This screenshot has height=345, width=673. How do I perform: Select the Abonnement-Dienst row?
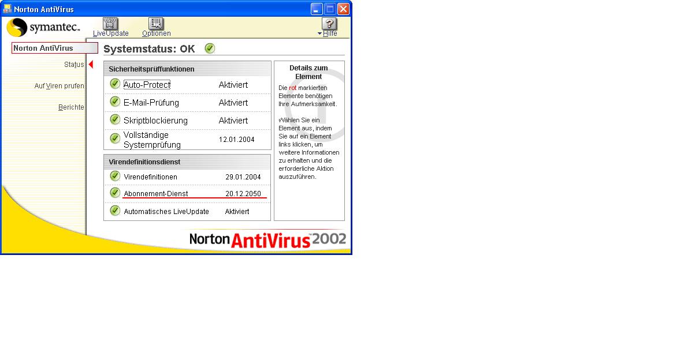coord(187,193)
